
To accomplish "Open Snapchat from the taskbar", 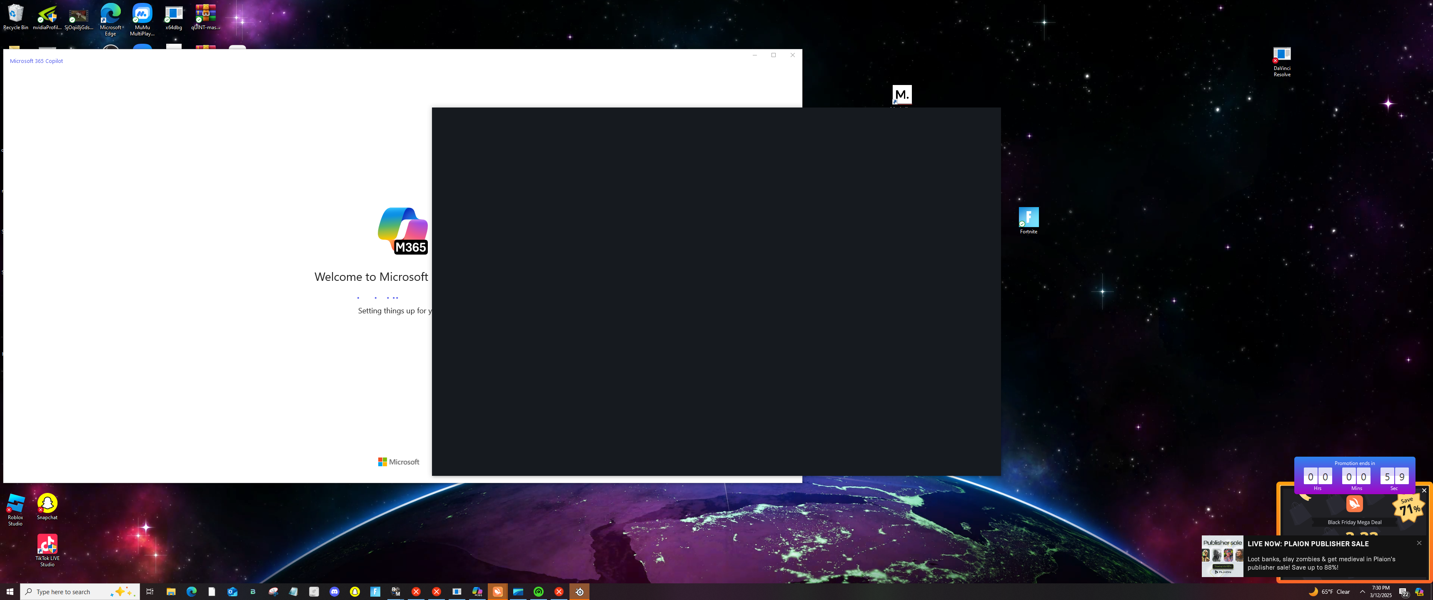I will pyautogui.click(x=355, y=592).
